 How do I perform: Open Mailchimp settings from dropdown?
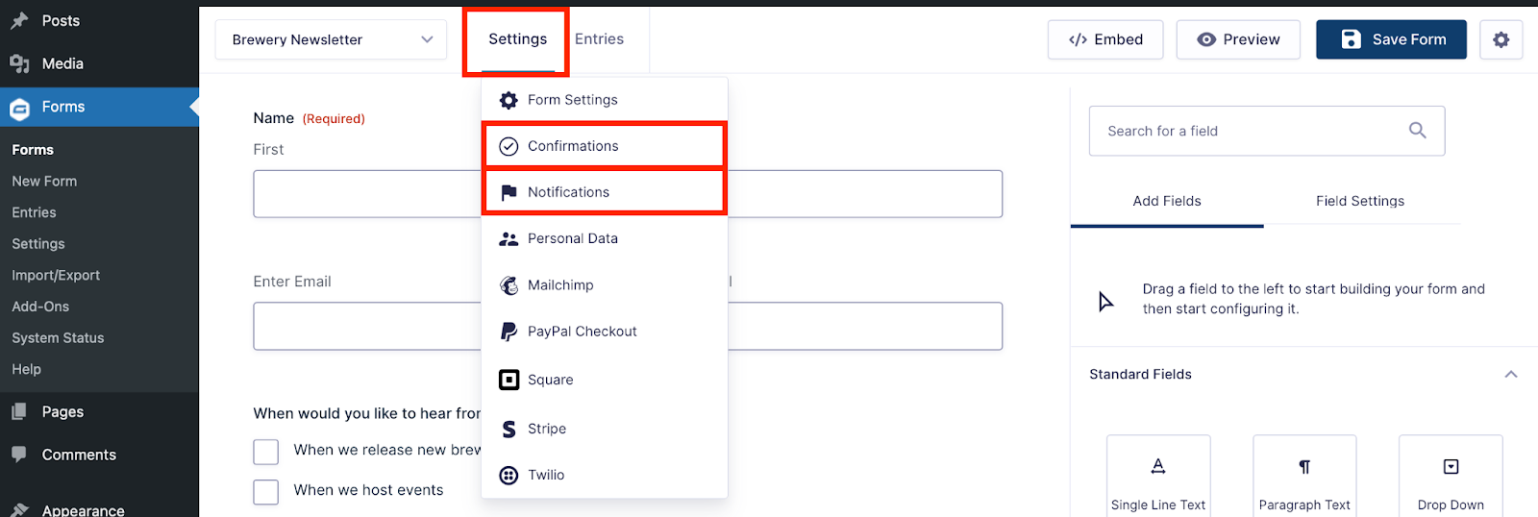point(604,285)
